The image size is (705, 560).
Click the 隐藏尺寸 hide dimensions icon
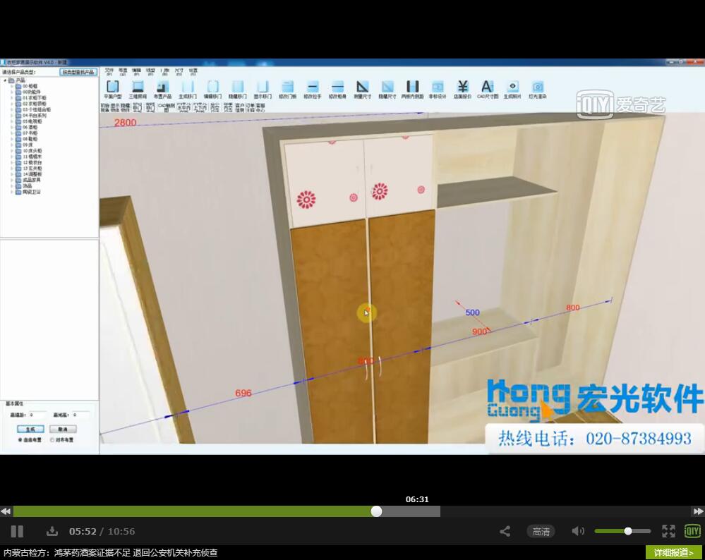(387, 89)
